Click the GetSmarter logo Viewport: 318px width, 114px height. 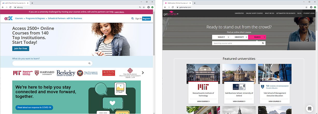coord(170,13)
